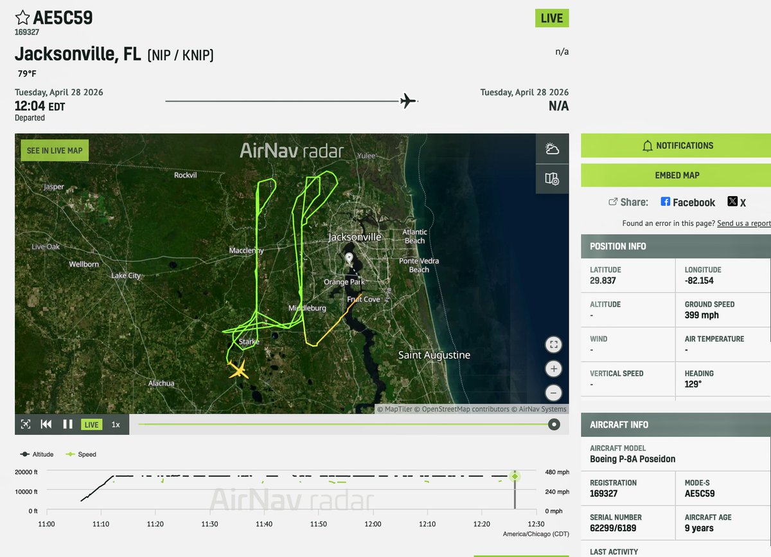Screen dimensions: 771x557
Task: Click the registration 169327 value
Action: click(605, 493)
